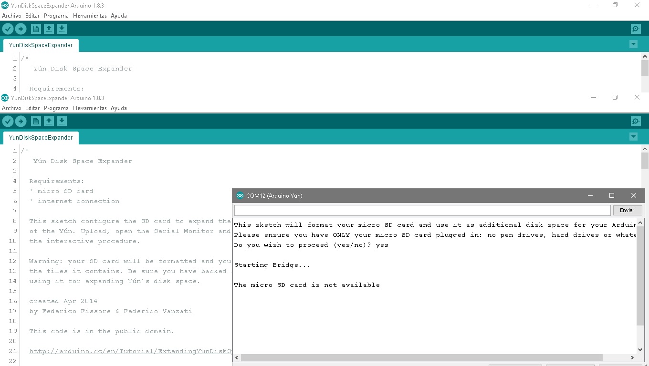649x366 pixels.
Task: Click left arrow of monitor horizontal scrollbar
Action: [237, 357]
